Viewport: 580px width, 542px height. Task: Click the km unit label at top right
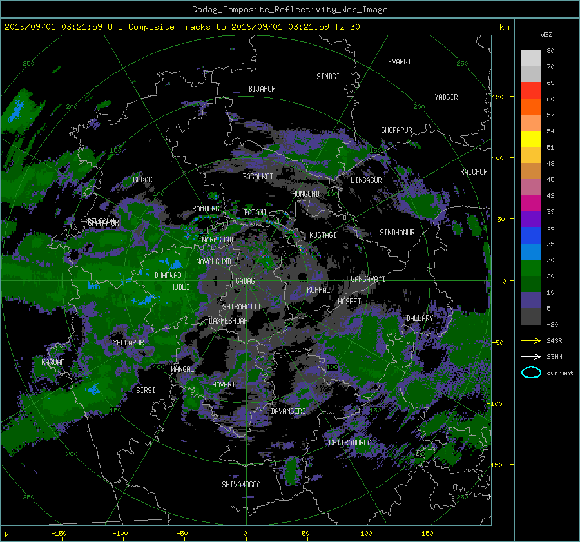[504, 27]
